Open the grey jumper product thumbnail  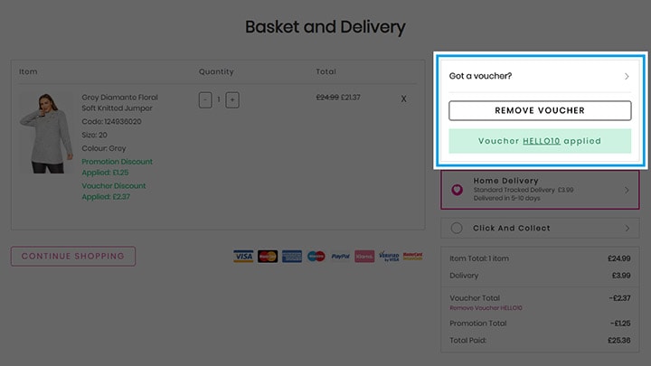[x=46, y=133]
